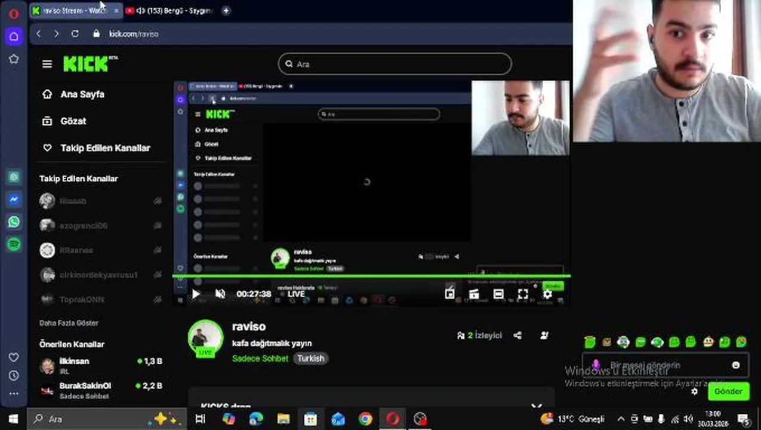Open a new browser tab
Screen dimensions: 761x430
click(x=226, y=11)
